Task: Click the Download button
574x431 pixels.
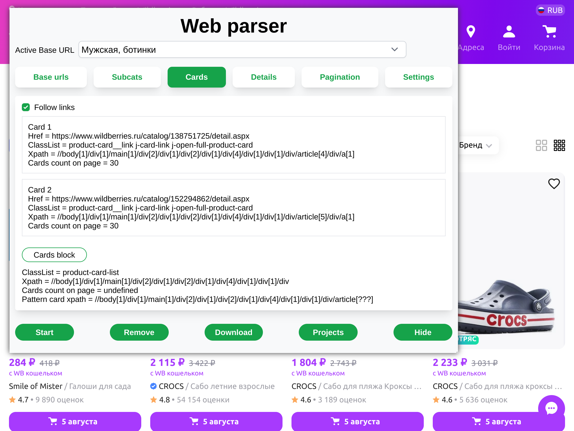Action: [x=233, y=332]
